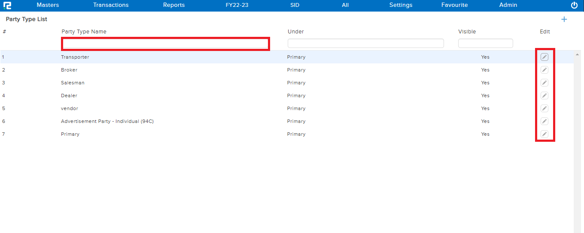The width and height of the screenshot is (584, 233).
Task: Edit the Broker party type
Action: click(544, 70)
